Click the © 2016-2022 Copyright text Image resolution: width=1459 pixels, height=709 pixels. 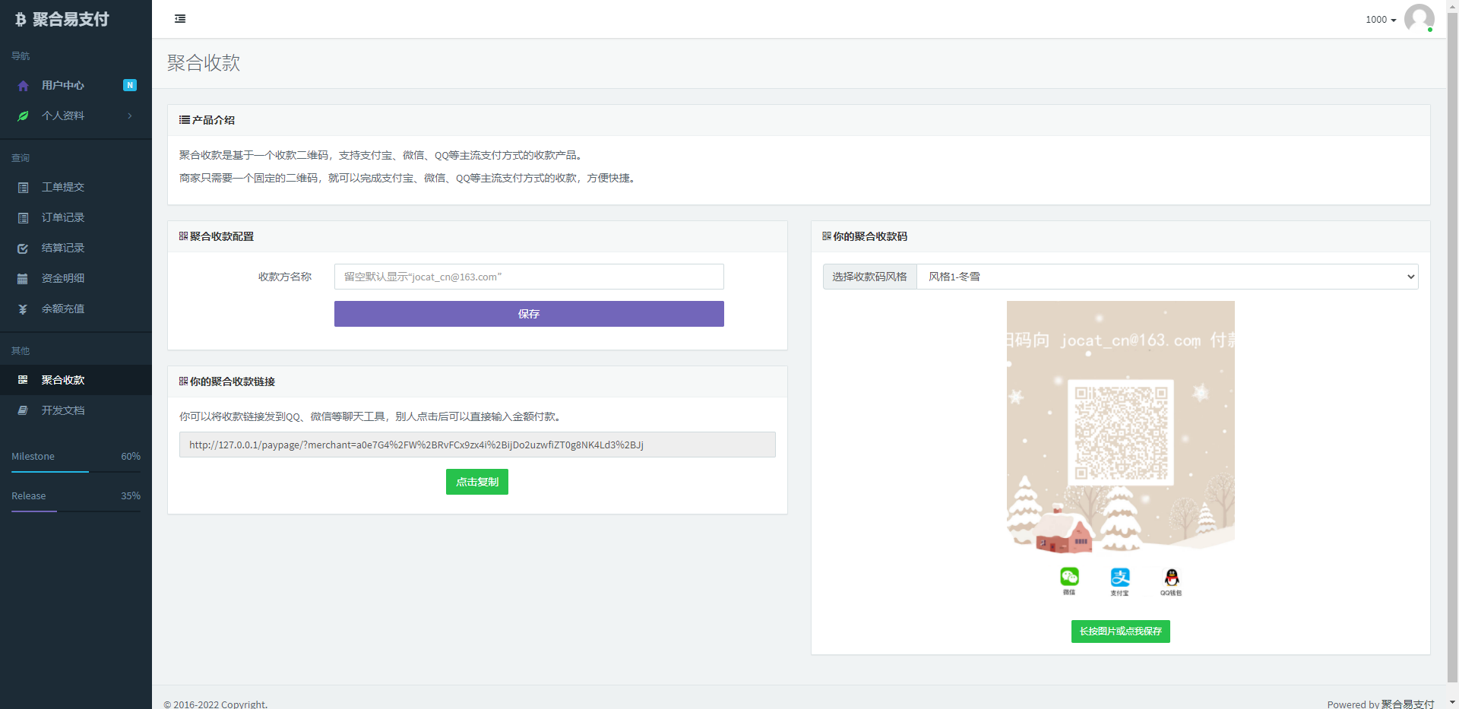(x=216, y=704)
